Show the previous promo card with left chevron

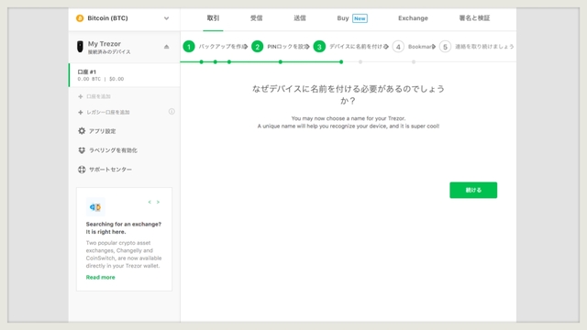(150, 202)
